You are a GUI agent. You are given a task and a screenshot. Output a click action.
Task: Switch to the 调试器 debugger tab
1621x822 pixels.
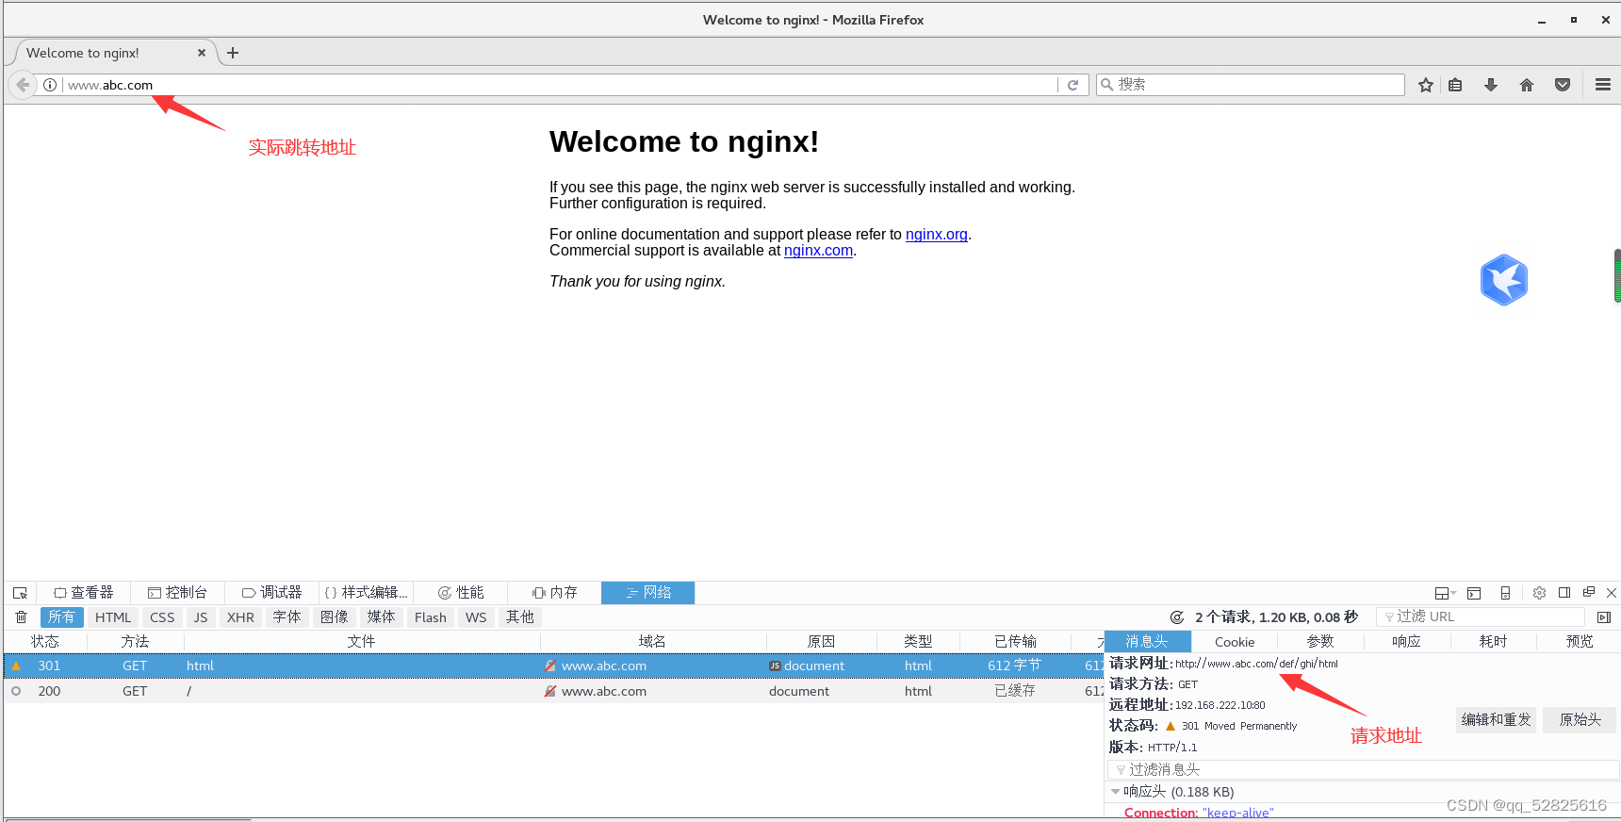[271, 592]
